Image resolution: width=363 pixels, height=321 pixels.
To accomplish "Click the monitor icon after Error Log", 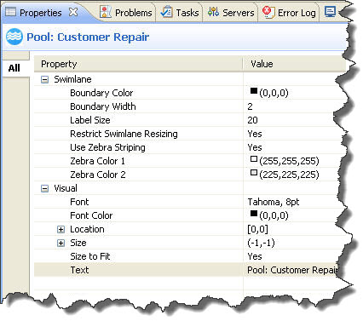I will (x=330, y=12).
